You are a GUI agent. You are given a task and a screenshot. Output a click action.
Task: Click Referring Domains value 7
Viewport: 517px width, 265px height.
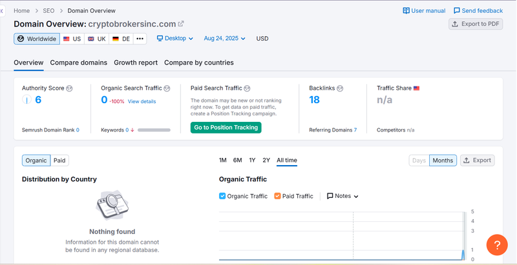tap(355, 130)
